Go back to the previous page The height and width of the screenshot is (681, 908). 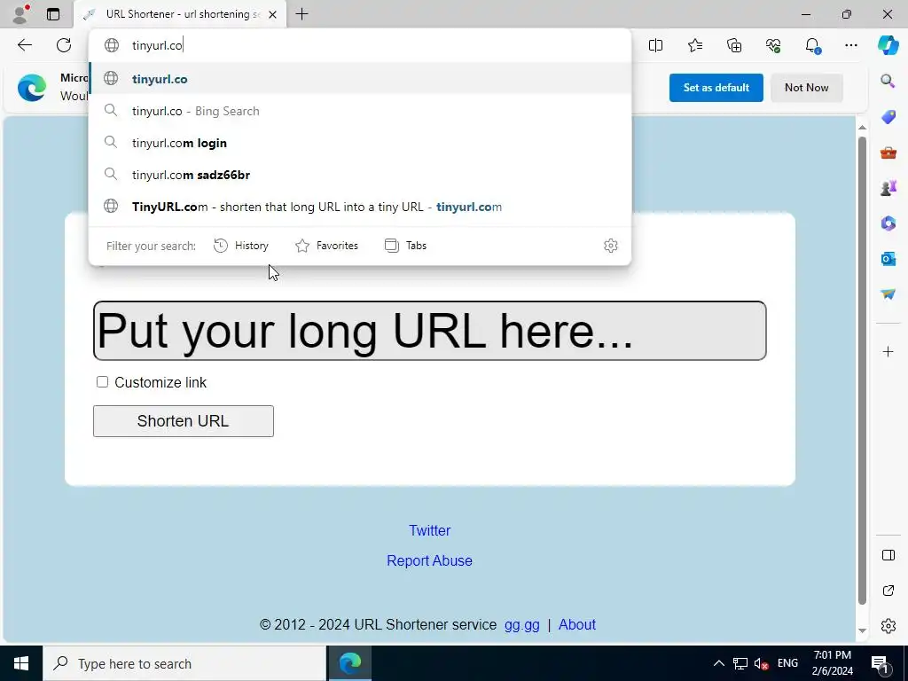(24, 45)
